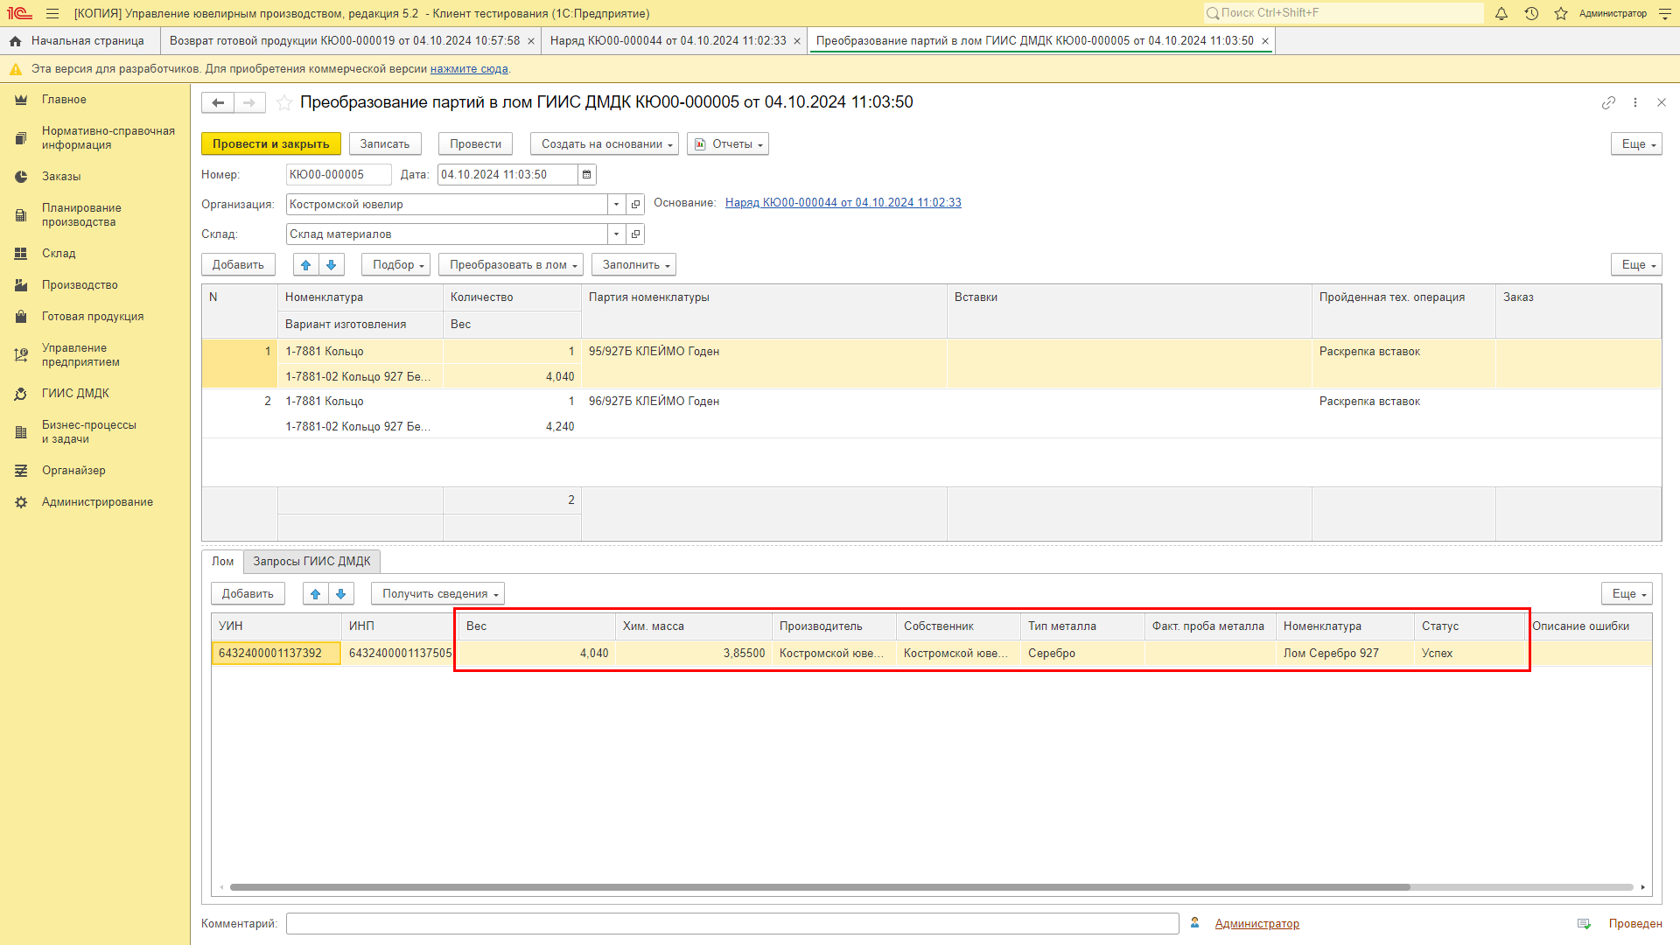Click Провести и закрыть button
This screenshot has height=945, width=1680.
coord(271,144)
